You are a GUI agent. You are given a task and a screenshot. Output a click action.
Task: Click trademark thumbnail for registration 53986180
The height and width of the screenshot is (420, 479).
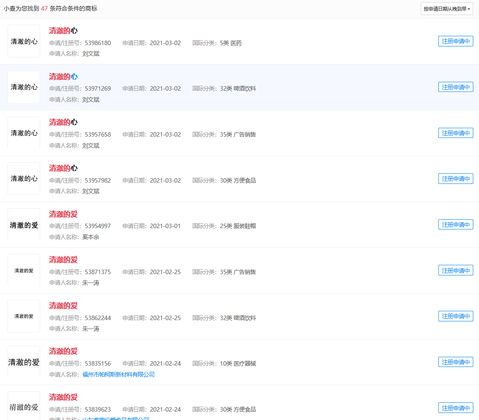(24, 41)
